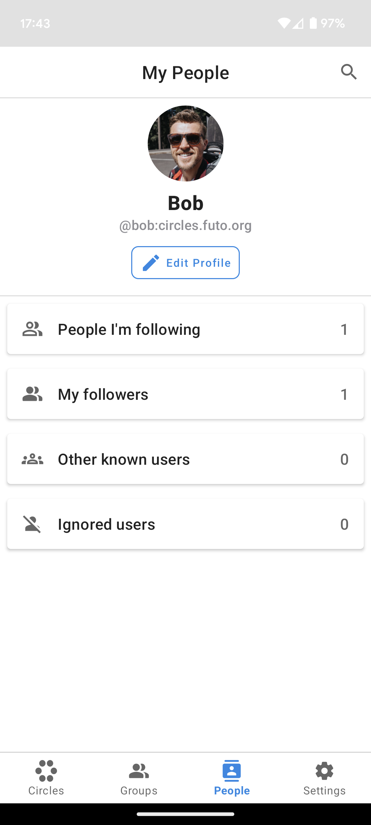Open the My followers list

(x=185, y=394)
